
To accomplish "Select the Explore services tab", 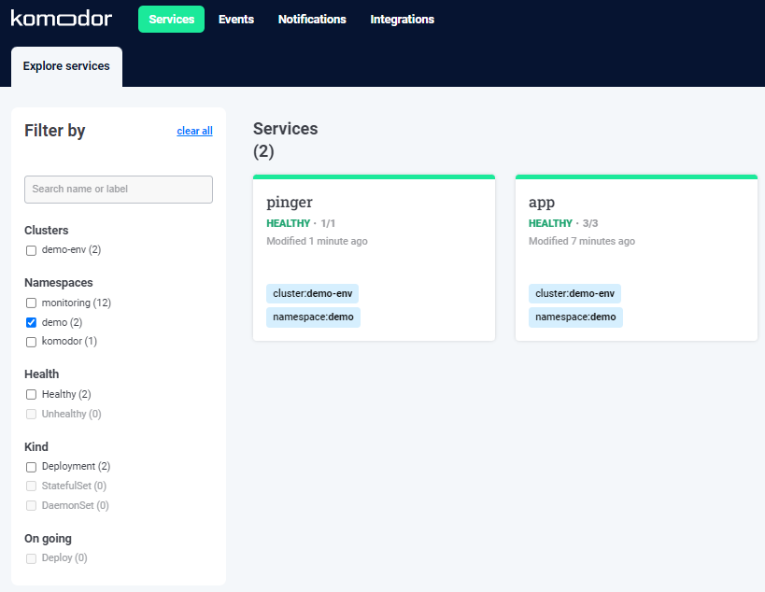I will (x=67, y=66).
